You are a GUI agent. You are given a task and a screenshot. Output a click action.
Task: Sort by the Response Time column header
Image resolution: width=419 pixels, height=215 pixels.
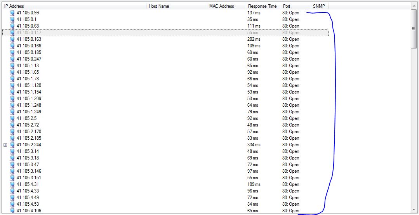click(262, 6)
